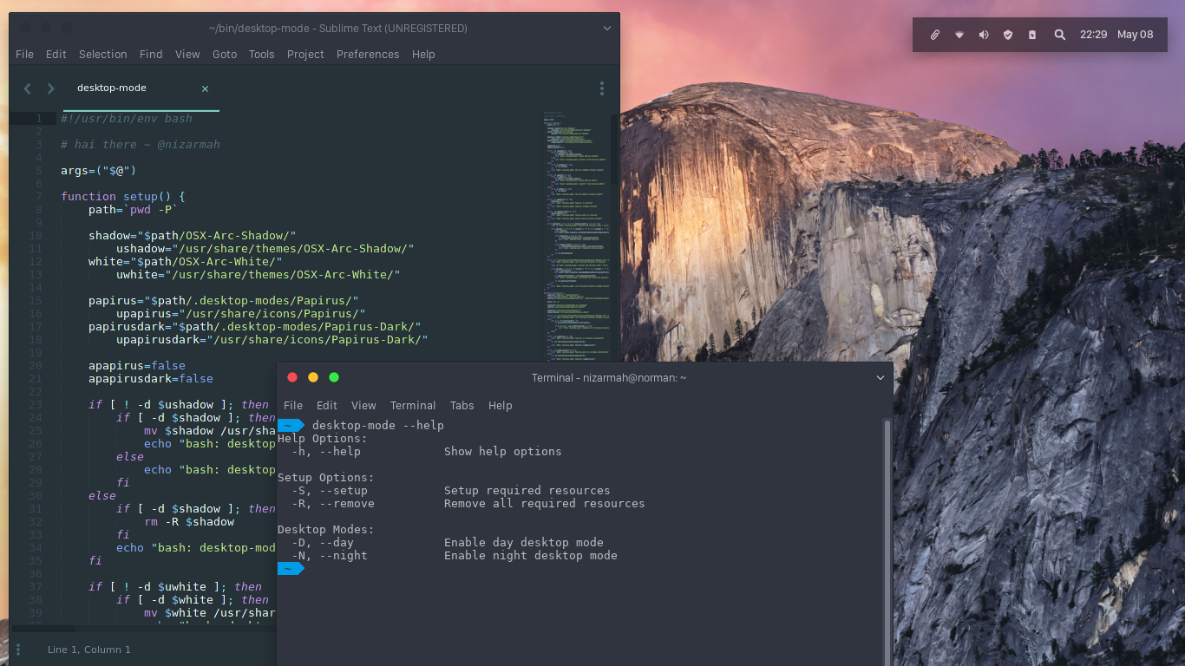Click the 'function setup() {' code line
Screen dimensions: 1185x666
pyautogui.click(x=123, y=197)
